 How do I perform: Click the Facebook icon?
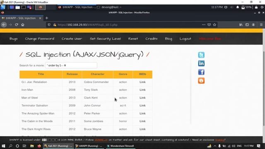point(201,72)
